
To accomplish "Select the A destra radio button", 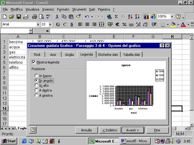I will tap(36, 90).
